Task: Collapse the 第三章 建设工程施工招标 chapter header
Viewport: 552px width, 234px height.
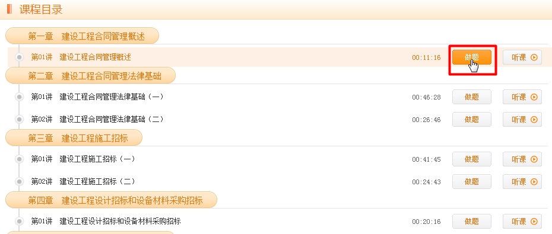Action: [x=74, y=137]
